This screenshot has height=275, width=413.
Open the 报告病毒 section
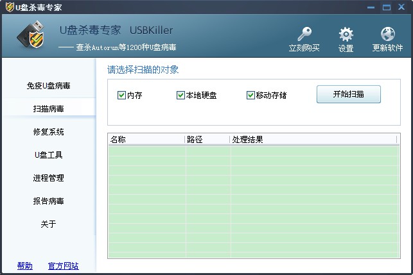pyautogui.click(x=49, y=201)
